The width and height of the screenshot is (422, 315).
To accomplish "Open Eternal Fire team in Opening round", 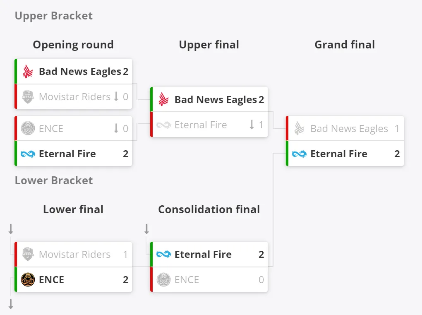I will 67,154.
